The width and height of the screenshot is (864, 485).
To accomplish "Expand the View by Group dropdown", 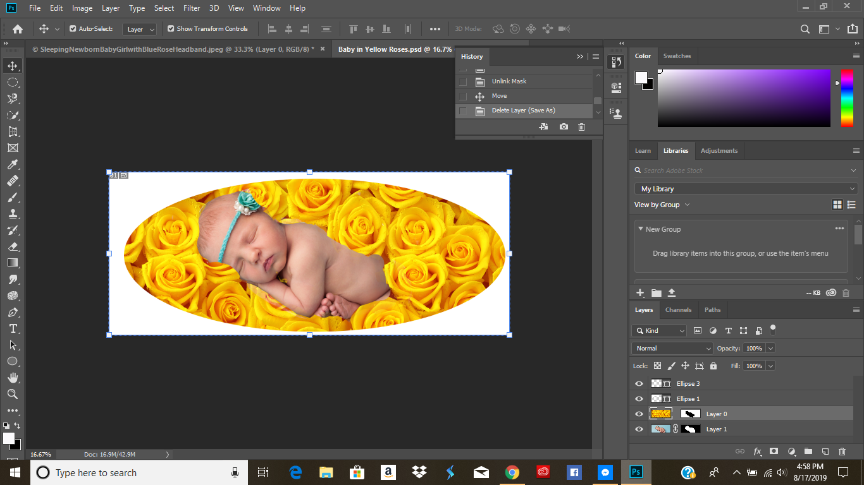I will pos(662,205).
